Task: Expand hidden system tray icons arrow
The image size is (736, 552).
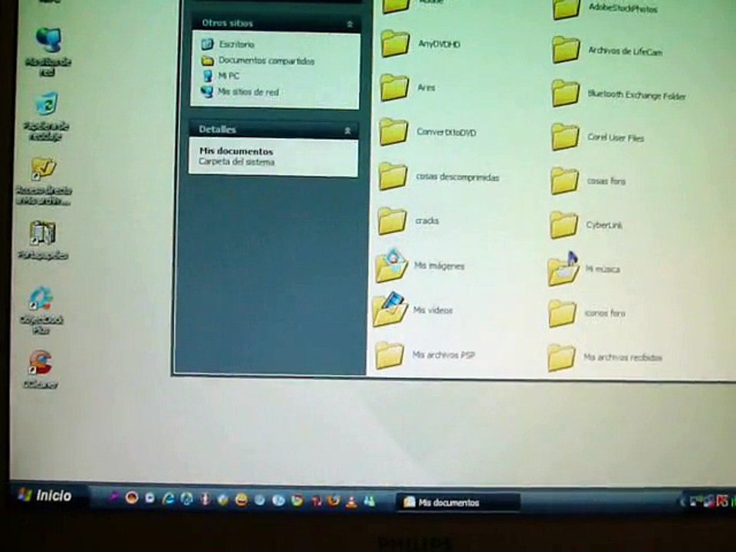Action: 682,501
